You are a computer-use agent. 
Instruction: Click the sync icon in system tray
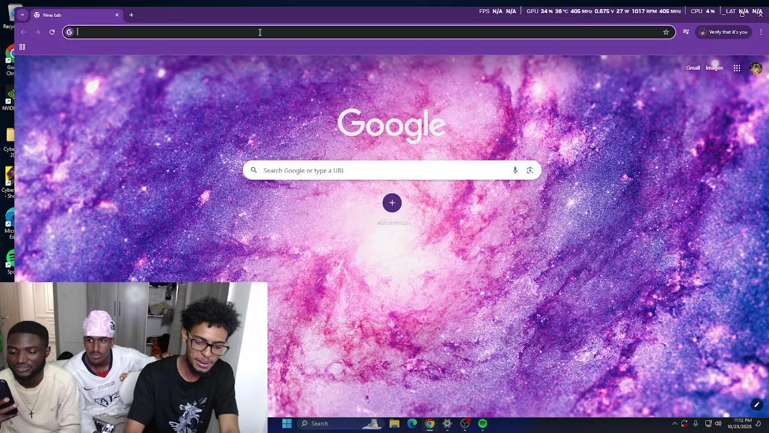tap(684, 423)
